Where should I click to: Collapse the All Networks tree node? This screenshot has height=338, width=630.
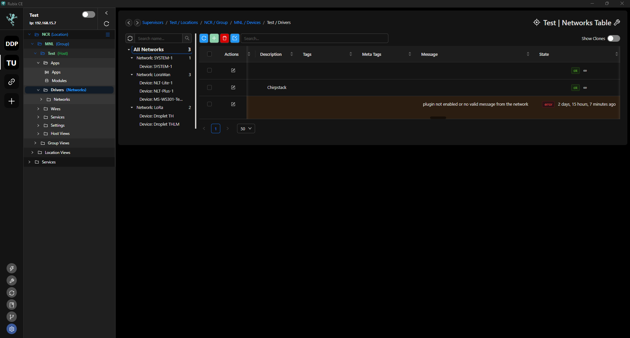[x=129, y=50]
